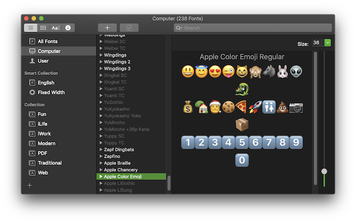This screenshot has width=356, height=222.
Task: Expand the Wingdings 3 font family
Action: [101, 68]
